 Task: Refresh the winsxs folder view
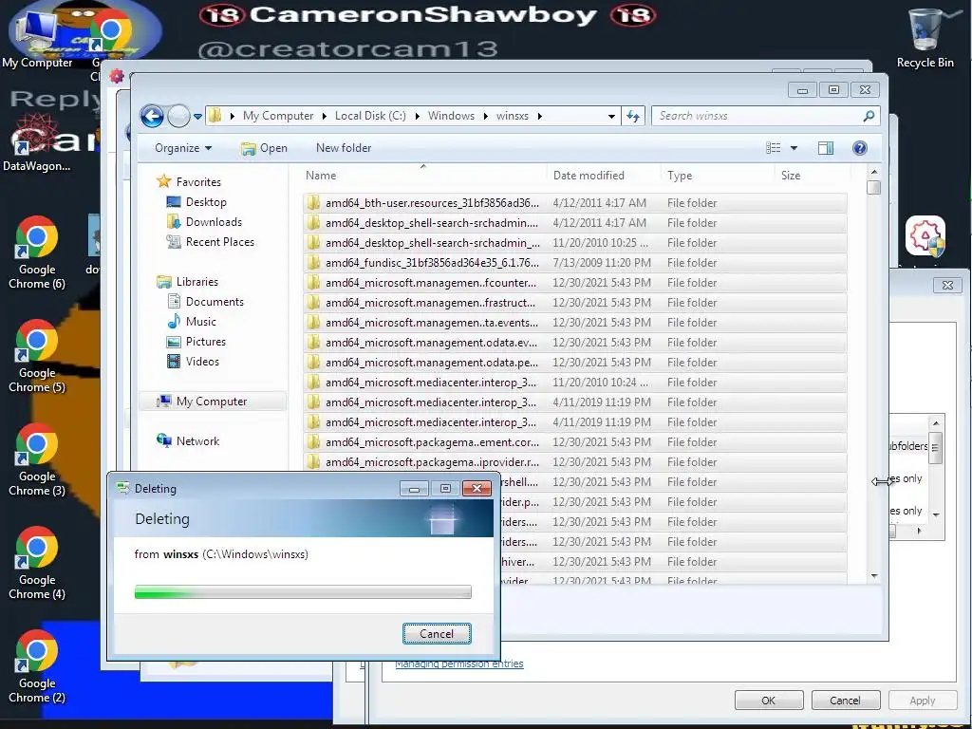tap(633, 116)
